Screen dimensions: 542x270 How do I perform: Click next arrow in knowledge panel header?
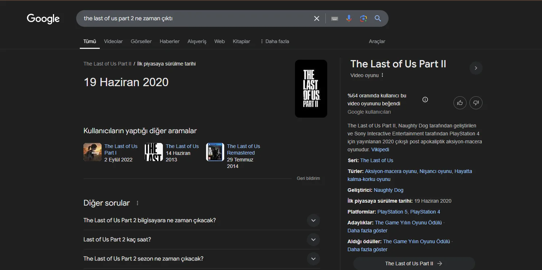[x=476, y=68]
